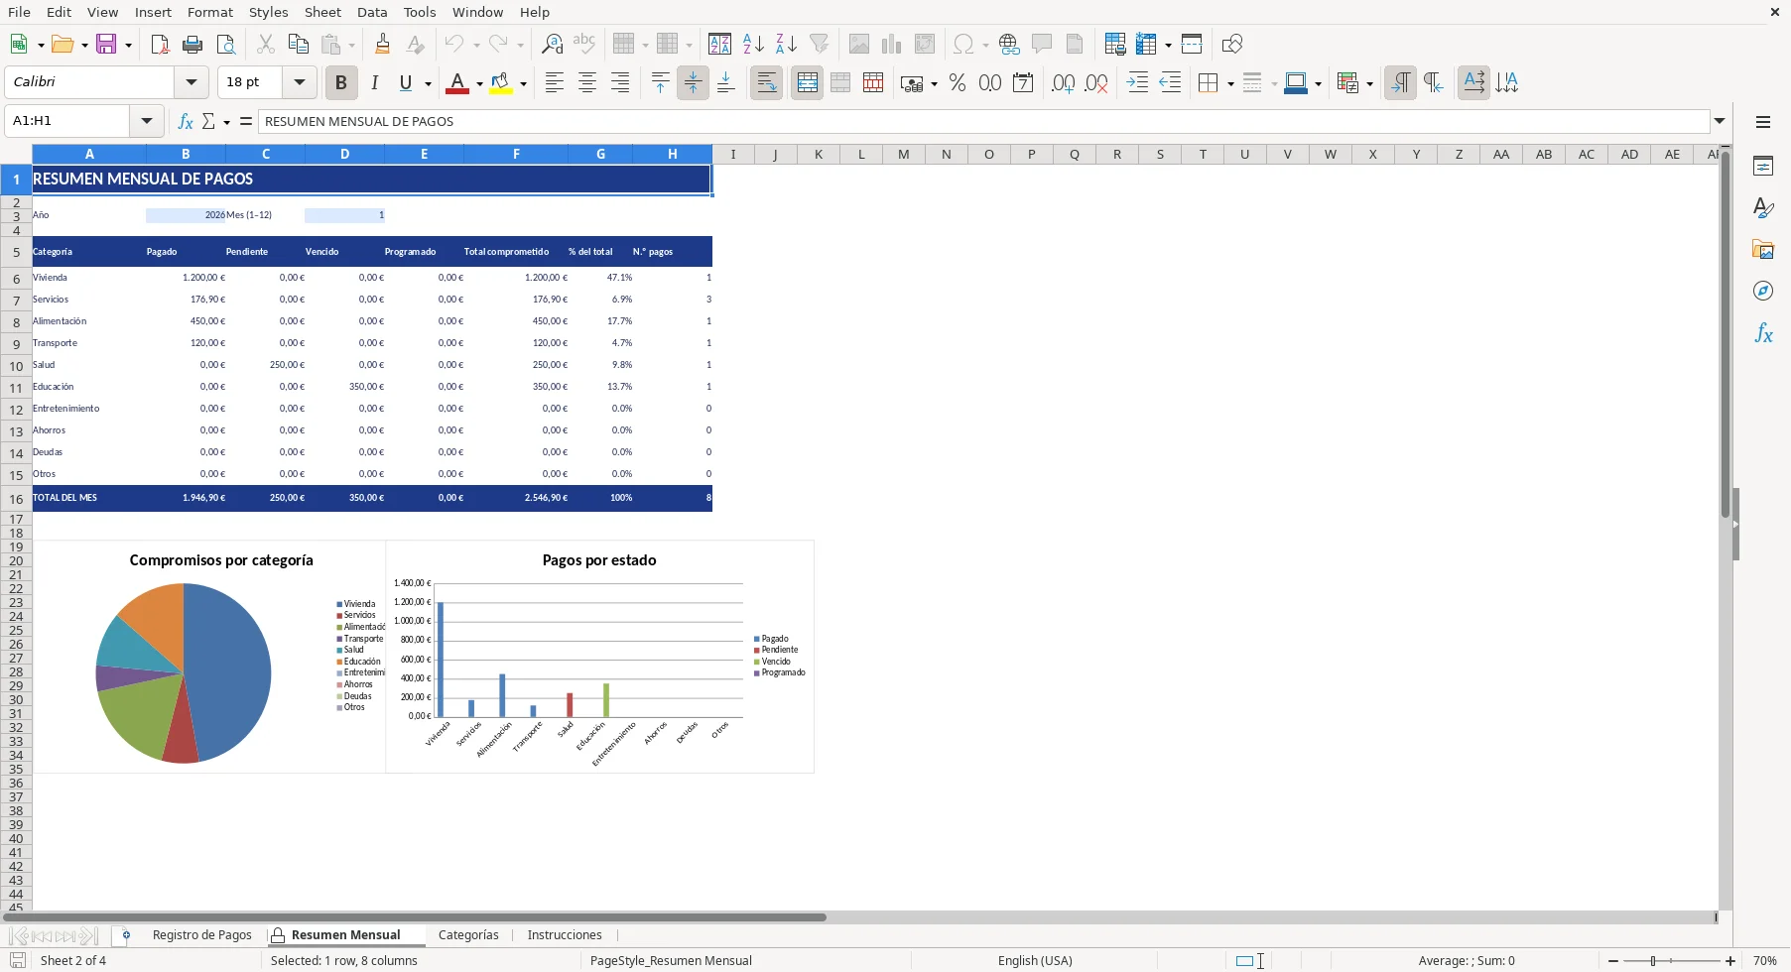Click the AutoFilter funnel icon

(x=819, y=44)
